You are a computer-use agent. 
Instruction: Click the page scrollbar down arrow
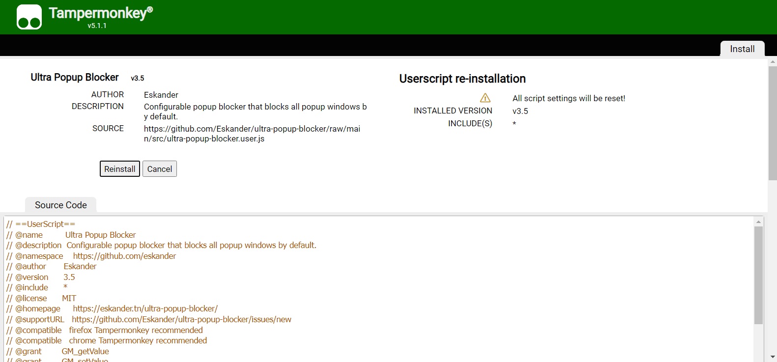[x=773, y=357]
